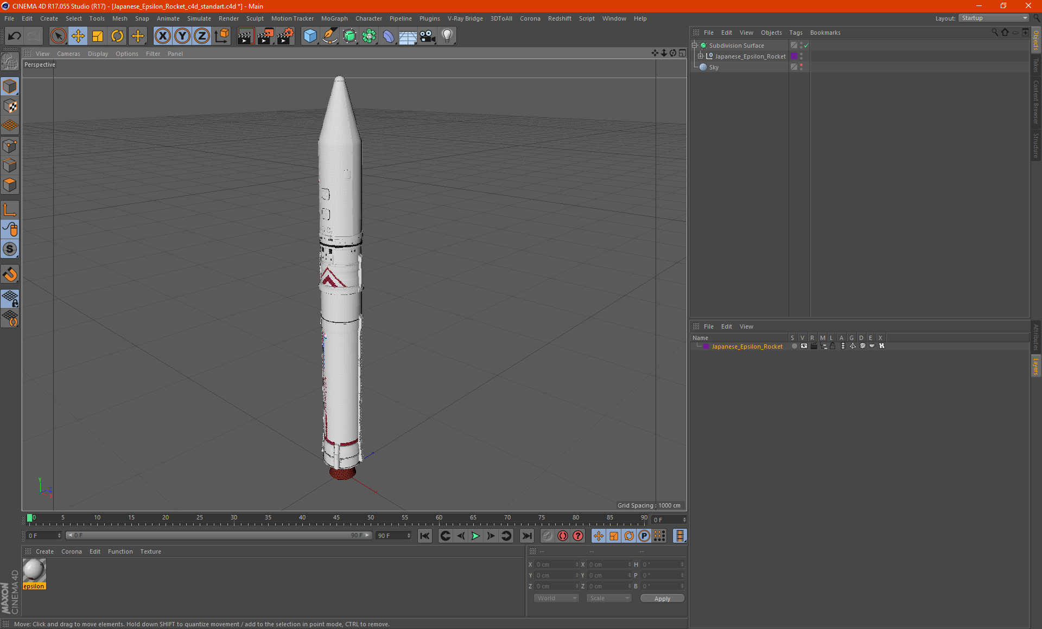Open the Layers side tab

click(x=1036, y=367)
